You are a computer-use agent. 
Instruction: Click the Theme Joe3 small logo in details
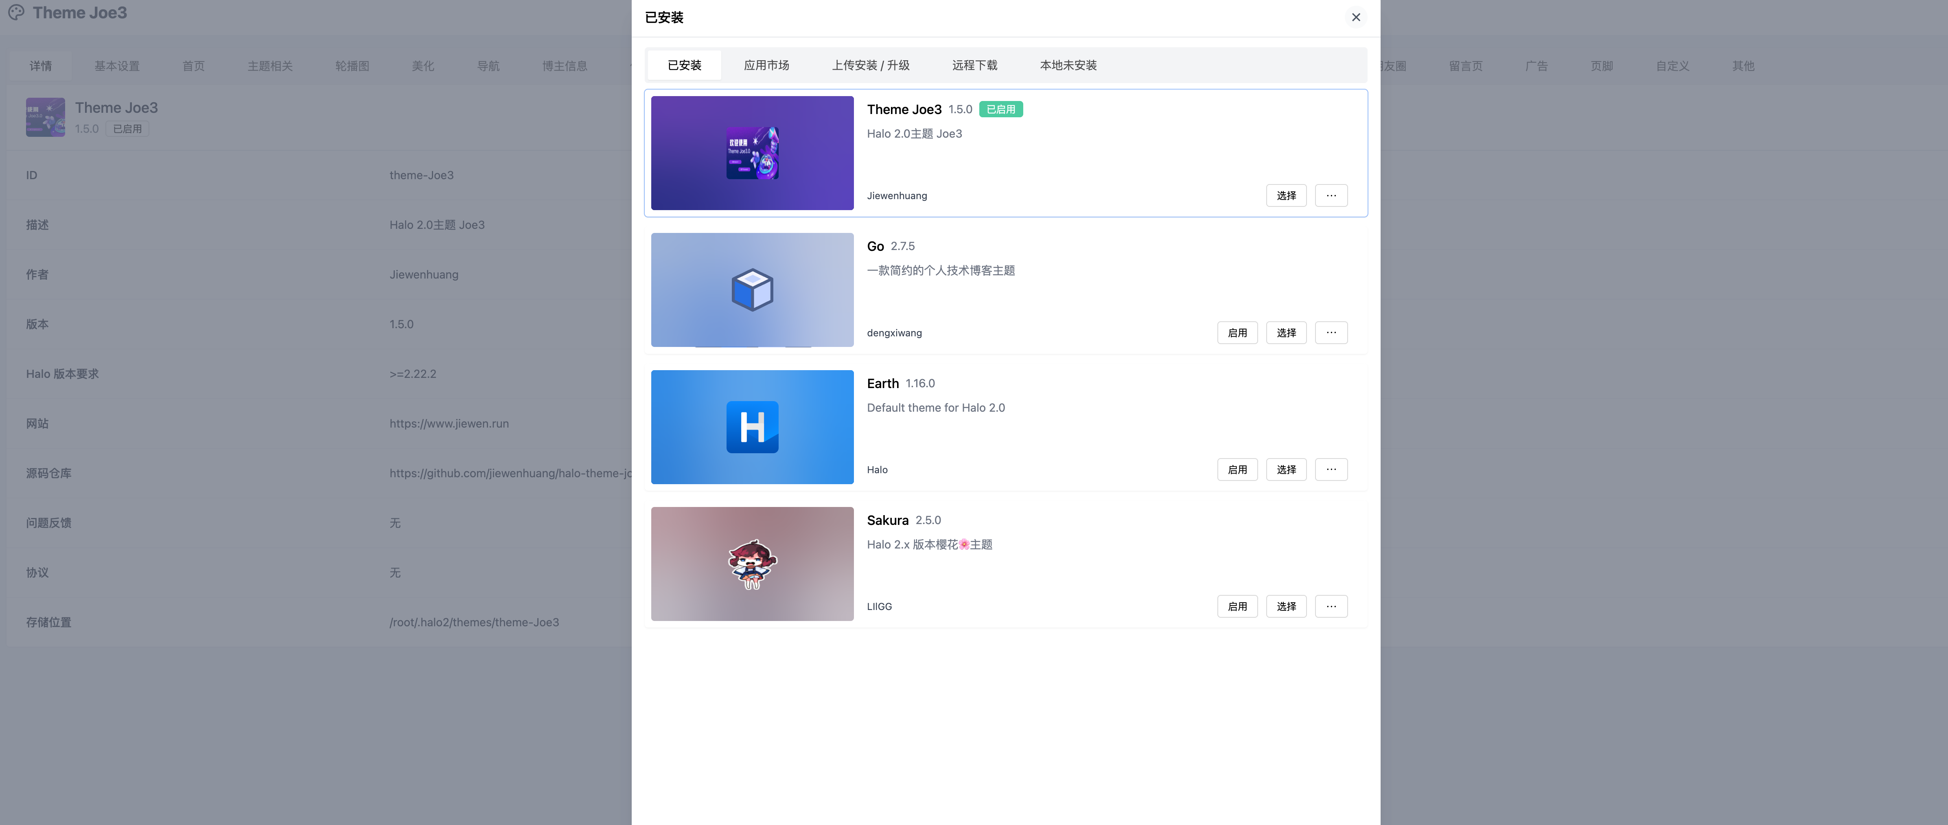[x=45, y=117]
